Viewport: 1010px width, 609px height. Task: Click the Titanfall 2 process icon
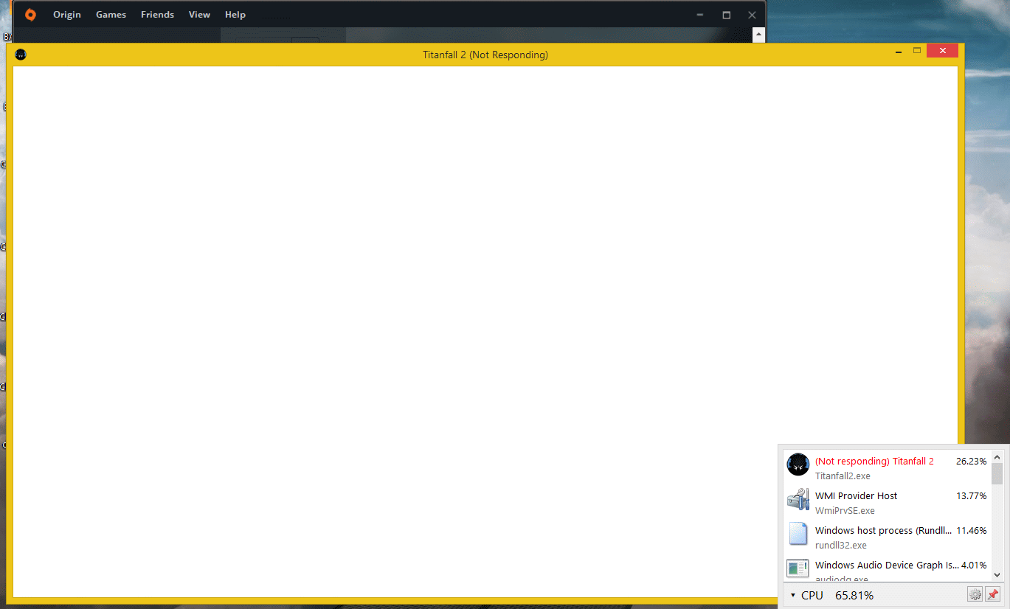pyautogui.click(x=798, y=464)
